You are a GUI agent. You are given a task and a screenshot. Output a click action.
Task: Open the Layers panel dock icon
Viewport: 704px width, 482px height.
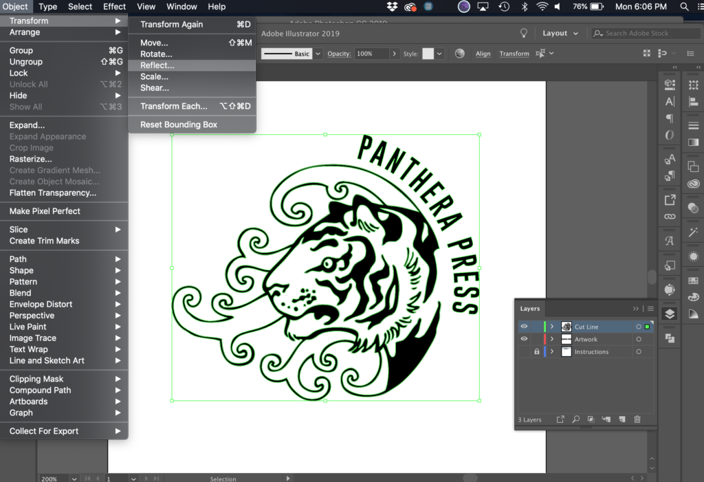pos(670,314)
